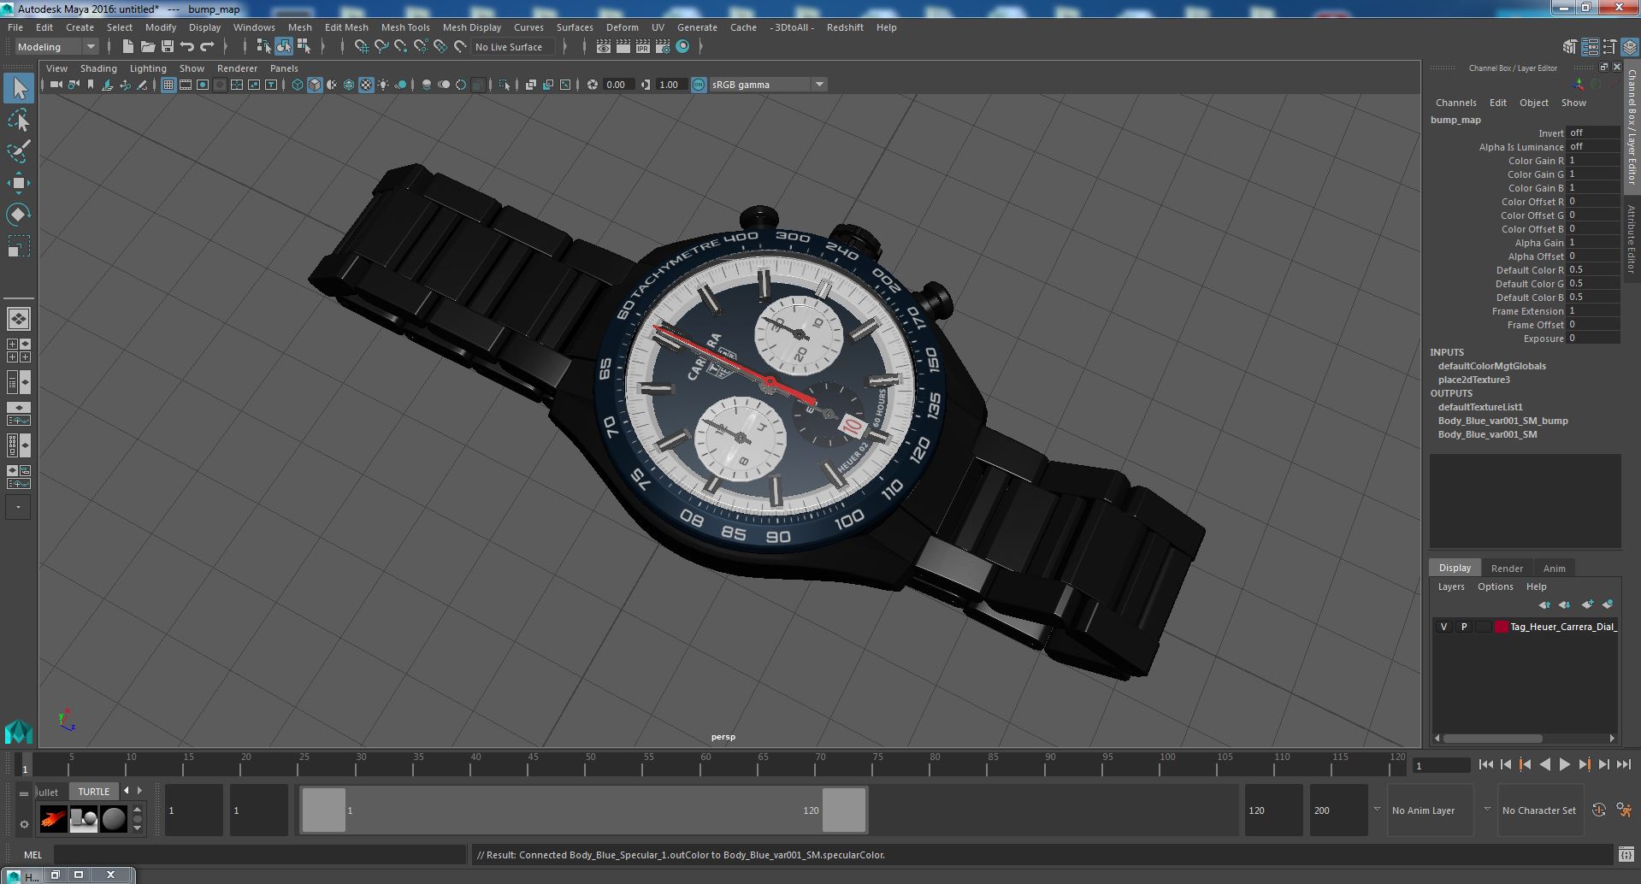Click the TURTLE shelf fire icon

pyautogui.click(x=53, y=819)
